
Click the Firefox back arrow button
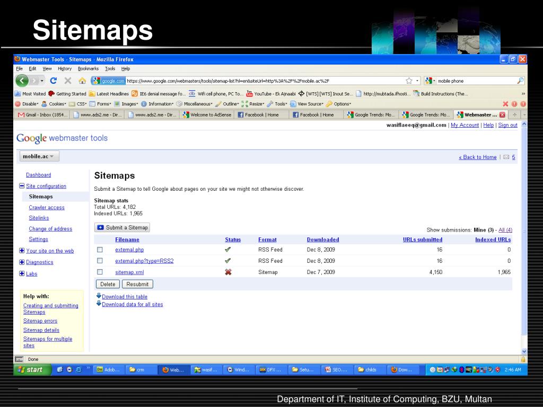(x=22, y=81)
